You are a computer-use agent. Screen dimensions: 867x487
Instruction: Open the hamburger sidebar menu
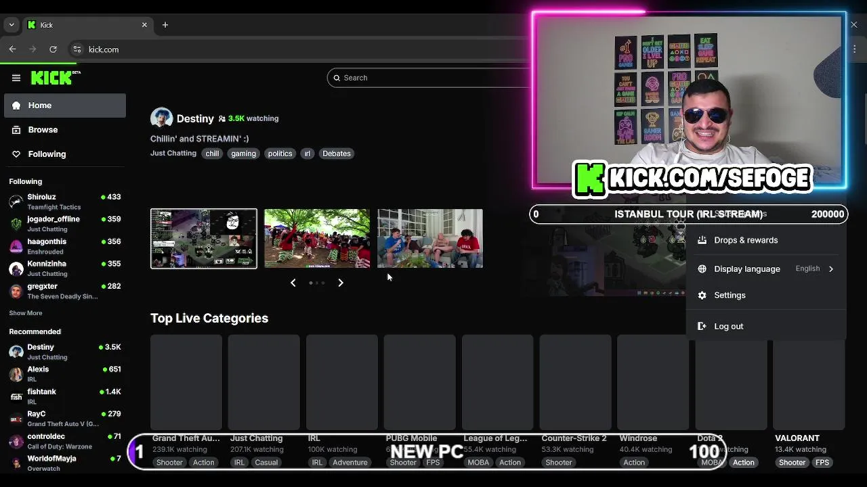tap(16, 78)
